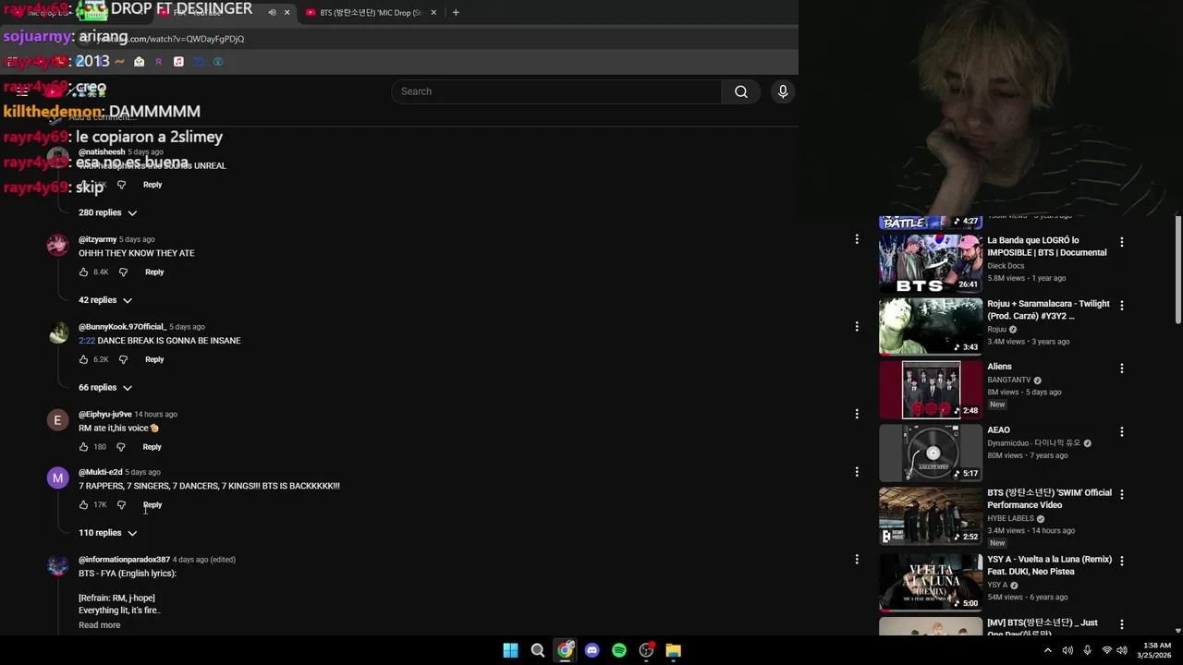Image resolution: width=1183 pixels, height=665 pixels.
Task: Like the @BunnyKook.97Official_ comment
Action: [x=83, y=359]
